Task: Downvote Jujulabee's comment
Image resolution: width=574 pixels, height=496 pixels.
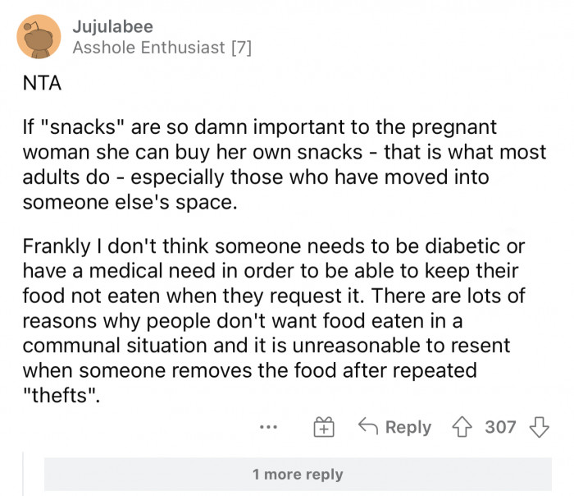Action: click(538, 427)
